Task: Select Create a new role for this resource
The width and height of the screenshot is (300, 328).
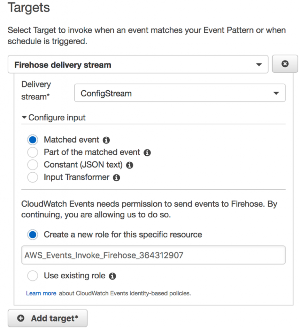Action: tap(33, 235)
